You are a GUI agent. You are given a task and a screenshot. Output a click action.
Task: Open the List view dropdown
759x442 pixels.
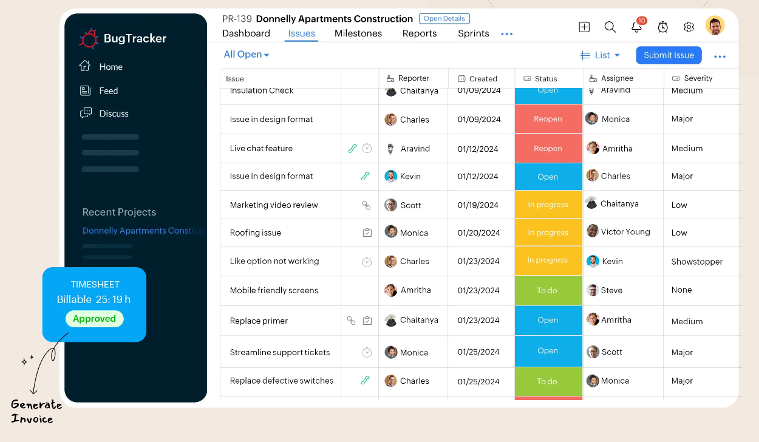click(x=601, y=55)
